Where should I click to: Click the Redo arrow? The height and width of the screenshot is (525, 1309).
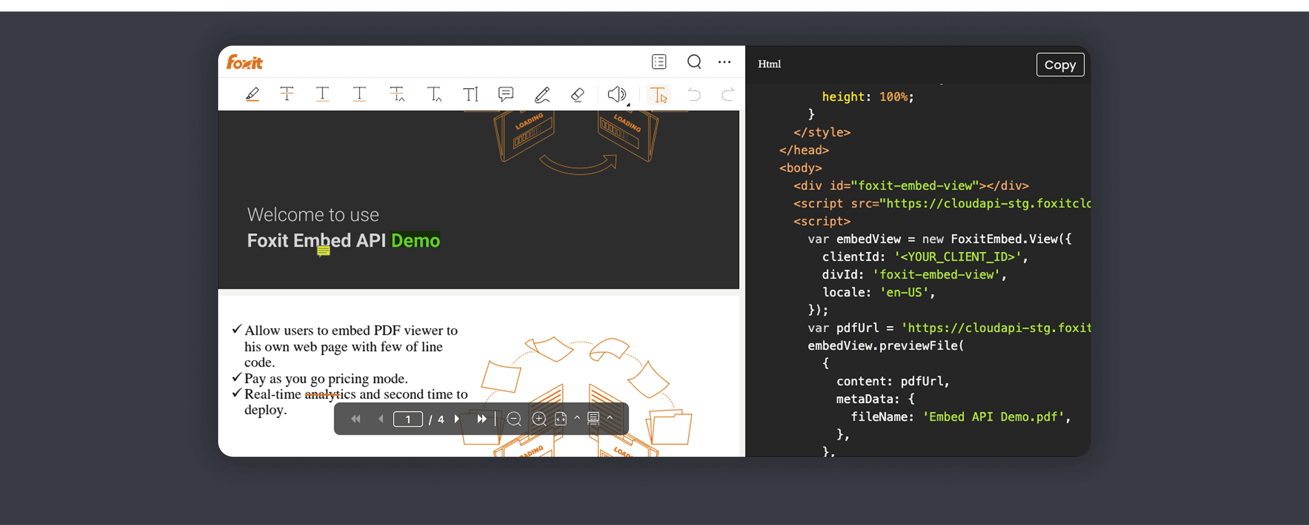pyautogui.click(x=728, y=95)
